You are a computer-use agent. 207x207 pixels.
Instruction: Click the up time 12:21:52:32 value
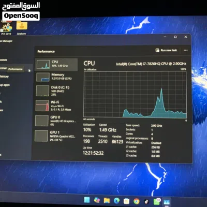(93, 153)
